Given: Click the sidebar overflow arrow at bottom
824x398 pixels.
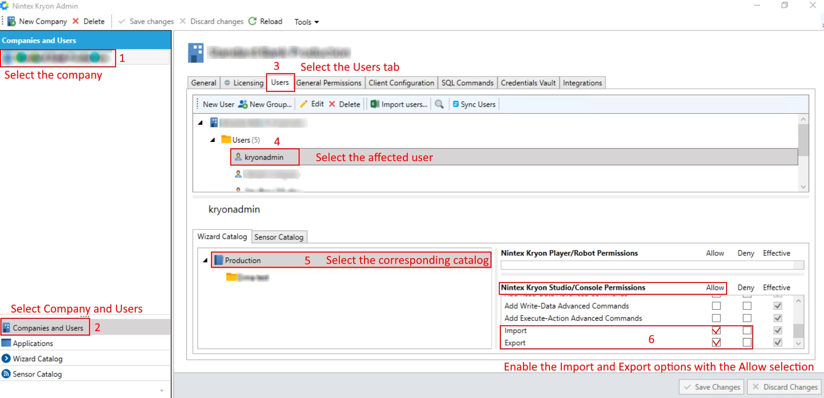Looking at the screenshot, I should point(162,391).
